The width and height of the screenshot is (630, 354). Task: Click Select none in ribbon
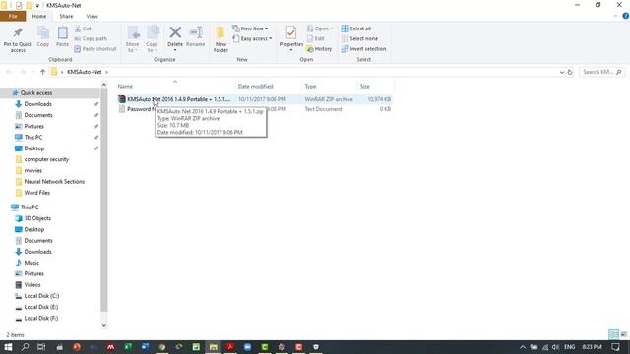(x=359, y=39)
